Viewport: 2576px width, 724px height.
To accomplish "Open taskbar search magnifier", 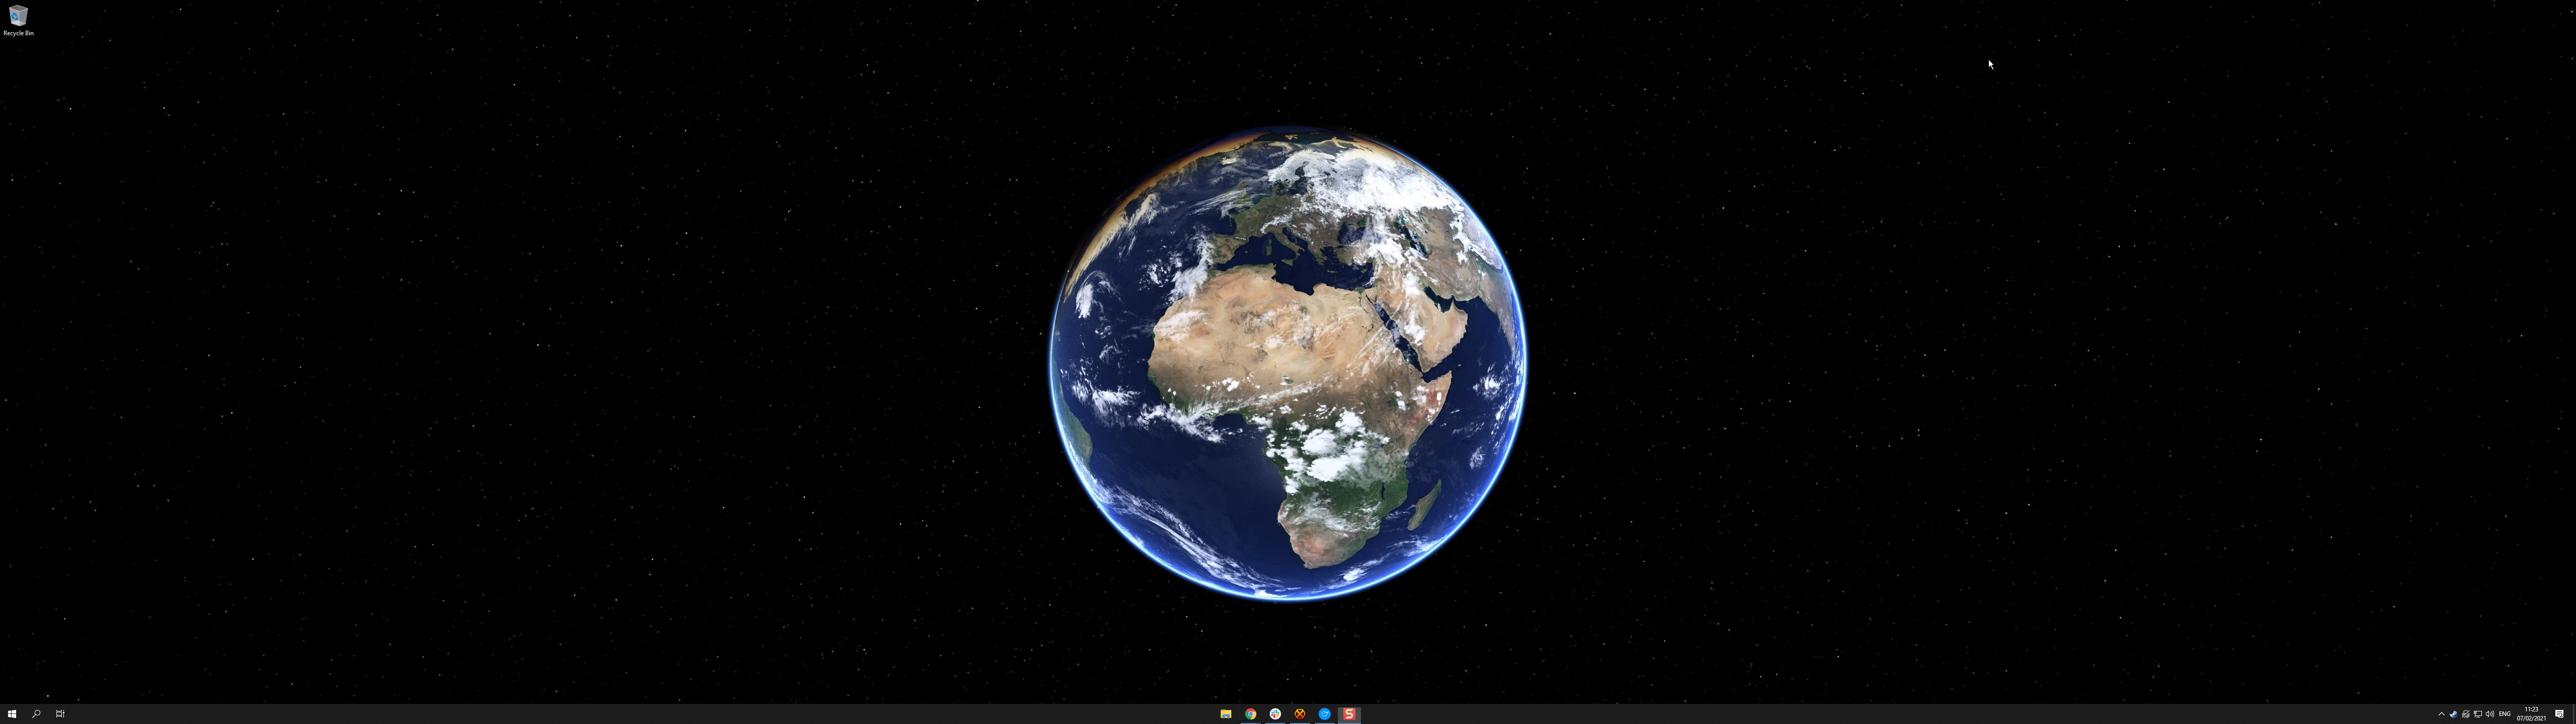I will pos(36,714).
